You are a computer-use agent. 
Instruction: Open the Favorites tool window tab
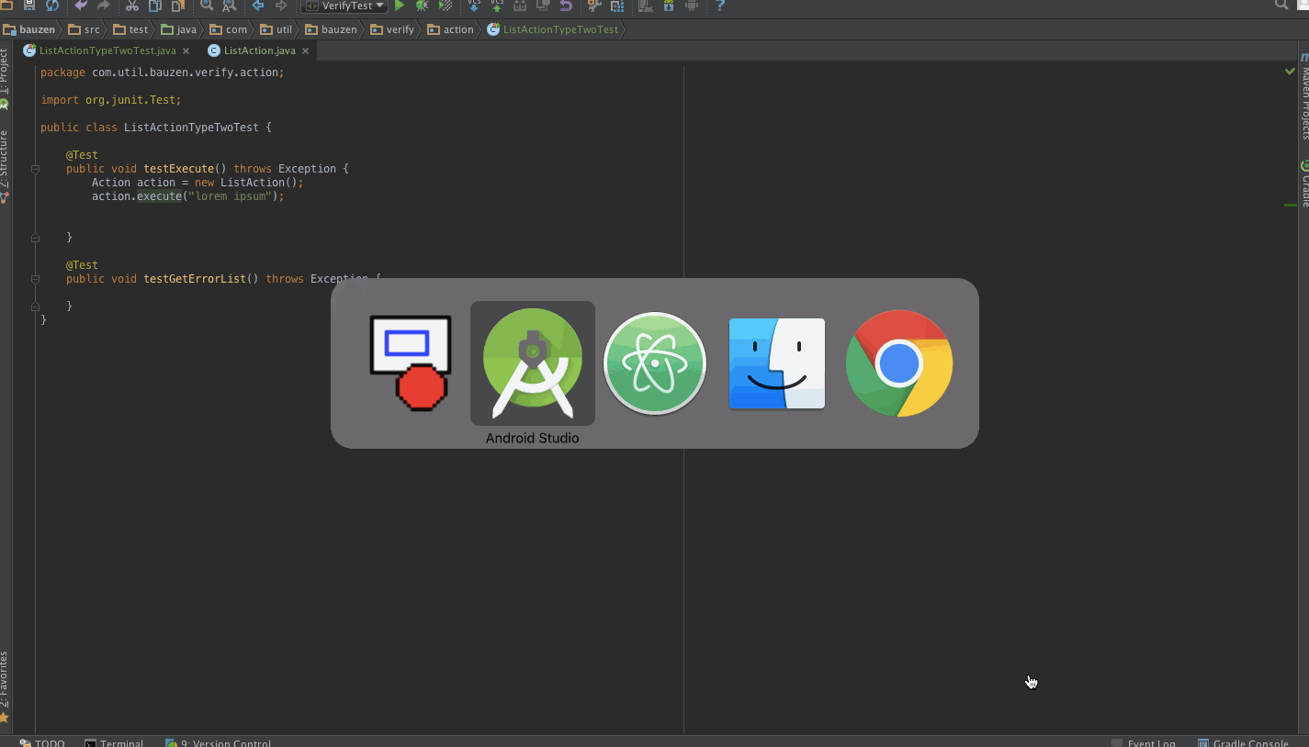click(5, 686)
